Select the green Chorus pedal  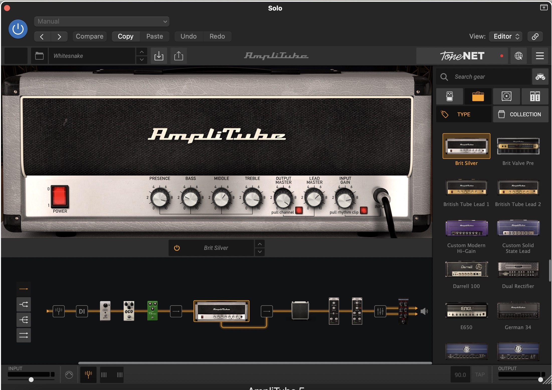coord(152,311)
